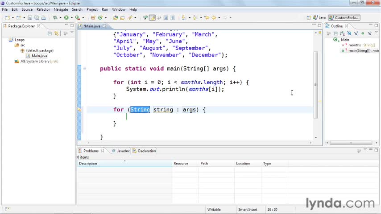Select the Loops project node
This screenshot has height=214, width=381.
point(17,40)
